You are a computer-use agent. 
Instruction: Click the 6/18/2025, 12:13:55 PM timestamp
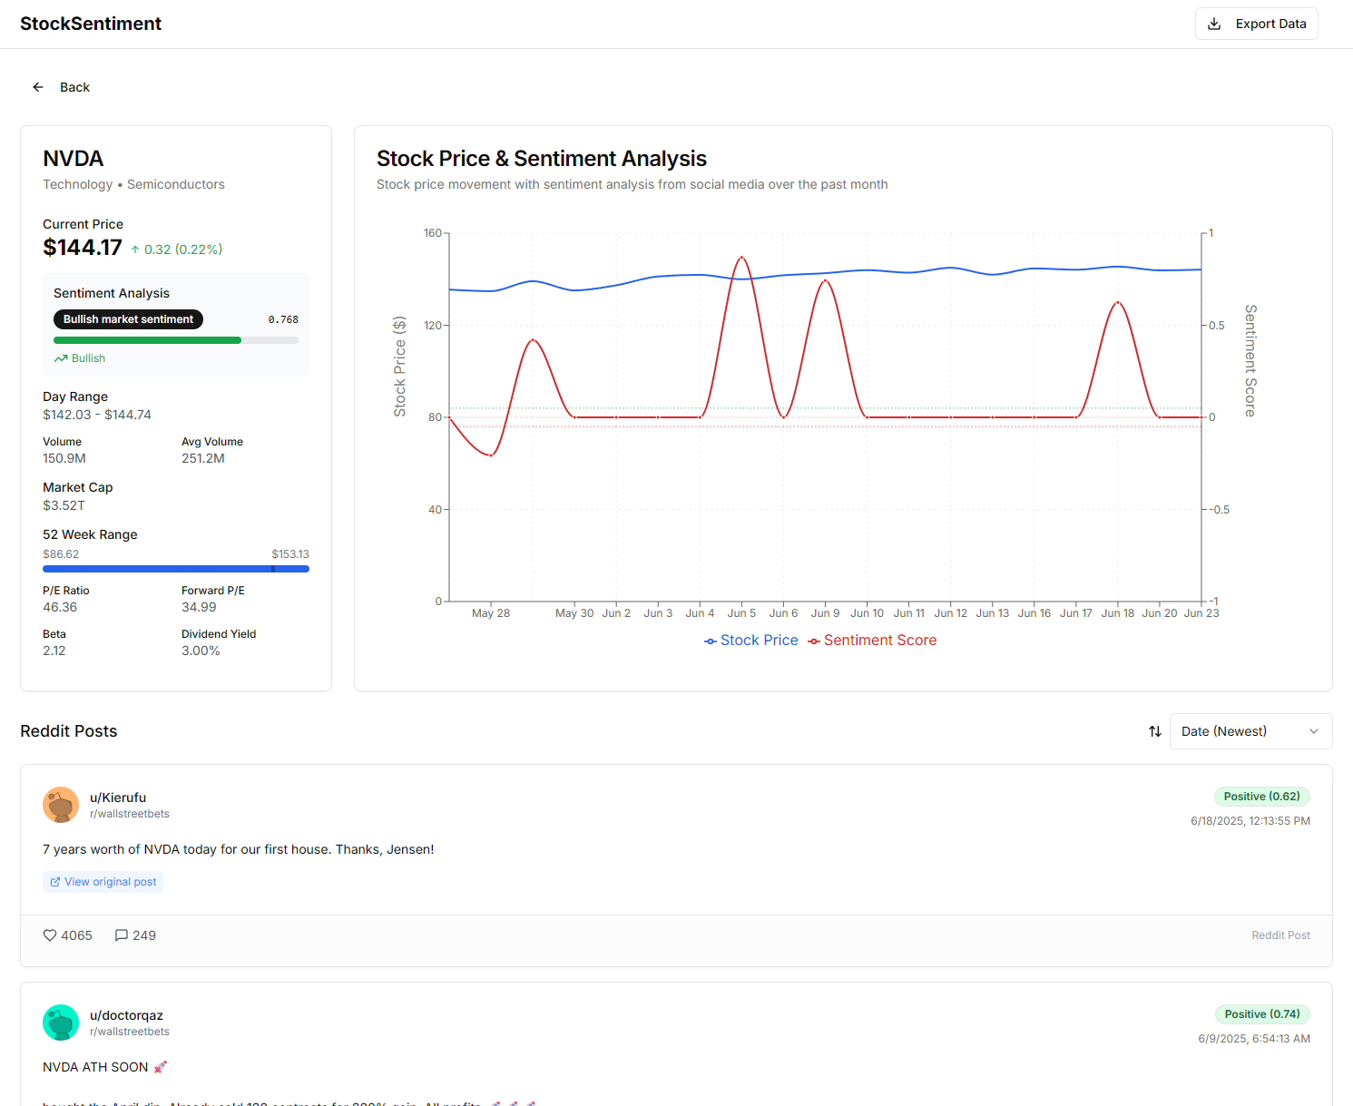1250,821
